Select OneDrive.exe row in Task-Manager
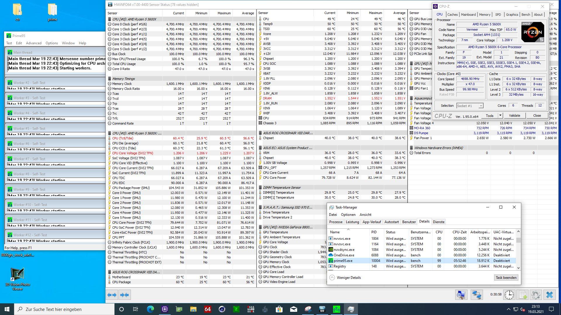The height and width of the screenshot is (315, 561). coord(422,255)
